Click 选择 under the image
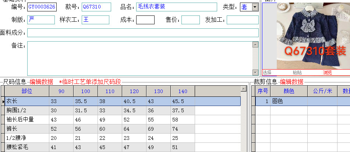 click(267, 73)
